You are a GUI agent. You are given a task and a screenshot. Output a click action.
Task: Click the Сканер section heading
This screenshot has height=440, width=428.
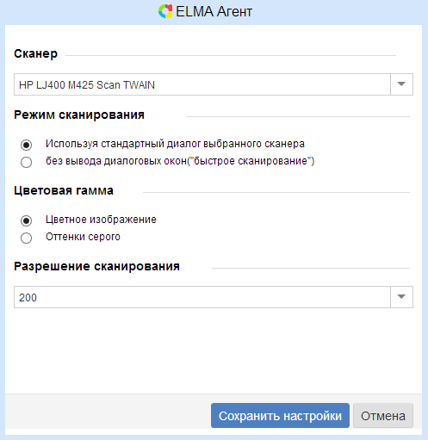point(36,53)
